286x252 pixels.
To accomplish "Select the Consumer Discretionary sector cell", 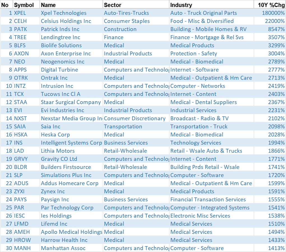I will pos(136,118).
